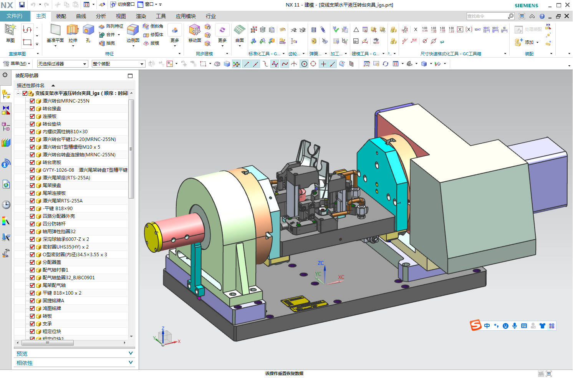
Task: Collapse the root assembly tree node
Action: 18,93
